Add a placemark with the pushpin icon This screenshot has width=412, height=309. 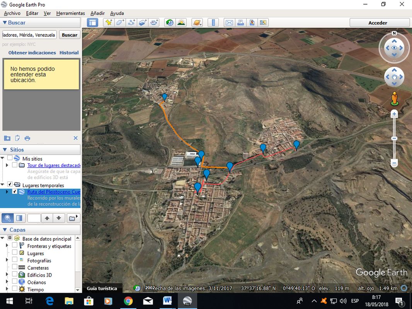click(x=109, y=22)
